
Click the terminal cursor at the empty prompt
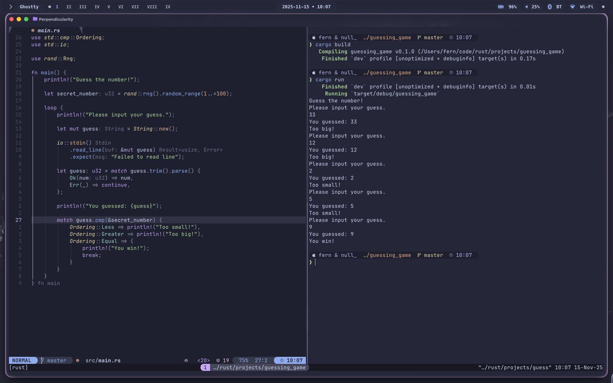tap(315, 262)
